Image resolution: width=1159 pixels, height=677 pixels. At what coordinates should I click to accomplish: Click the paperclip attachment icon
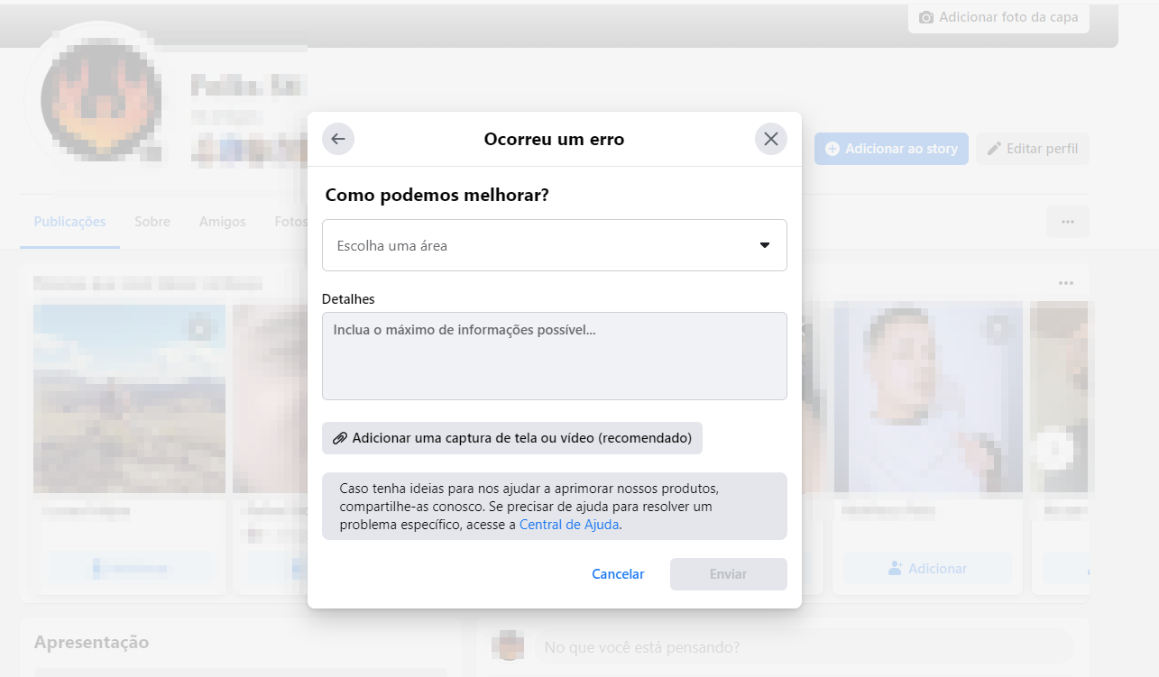(x=340, y=438)
